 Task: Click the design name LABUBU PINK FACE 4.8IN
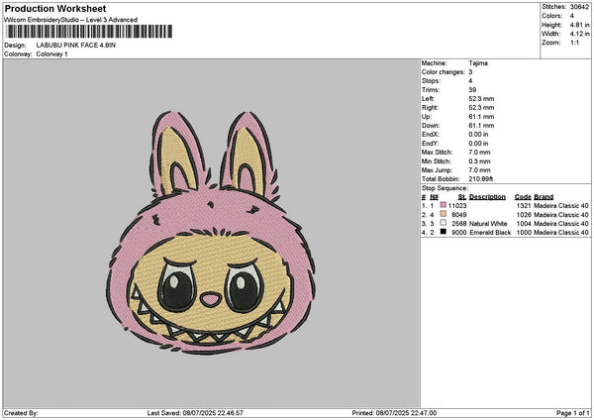click(x=76, y=46)
